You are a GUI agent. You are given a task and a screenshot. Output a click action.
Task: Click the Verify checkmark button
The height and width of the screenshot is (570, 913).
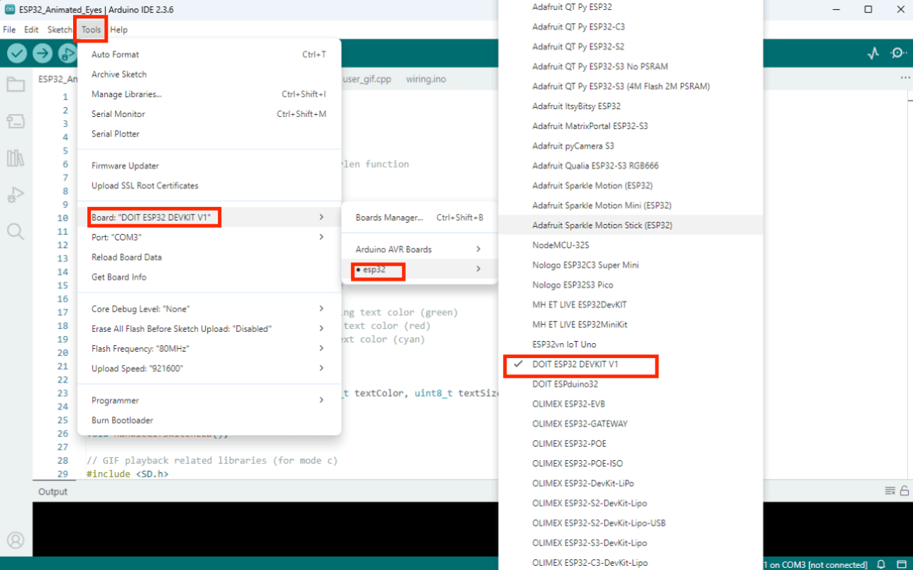pyautogui.click(x=17, y=53)
